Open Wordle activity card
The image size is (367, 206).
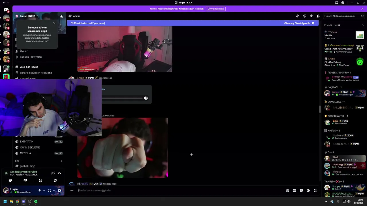click(344, 35)
